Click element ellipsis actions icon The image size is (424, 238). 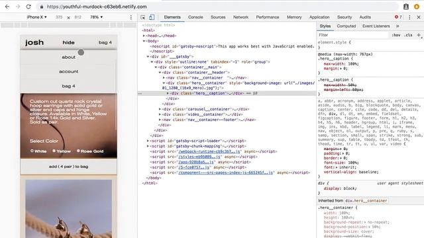tap(140, 93)
